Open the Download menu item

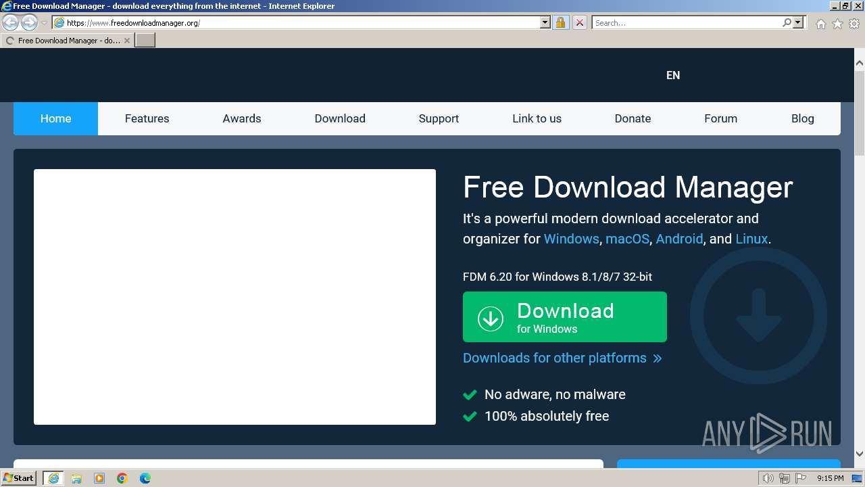340,118
